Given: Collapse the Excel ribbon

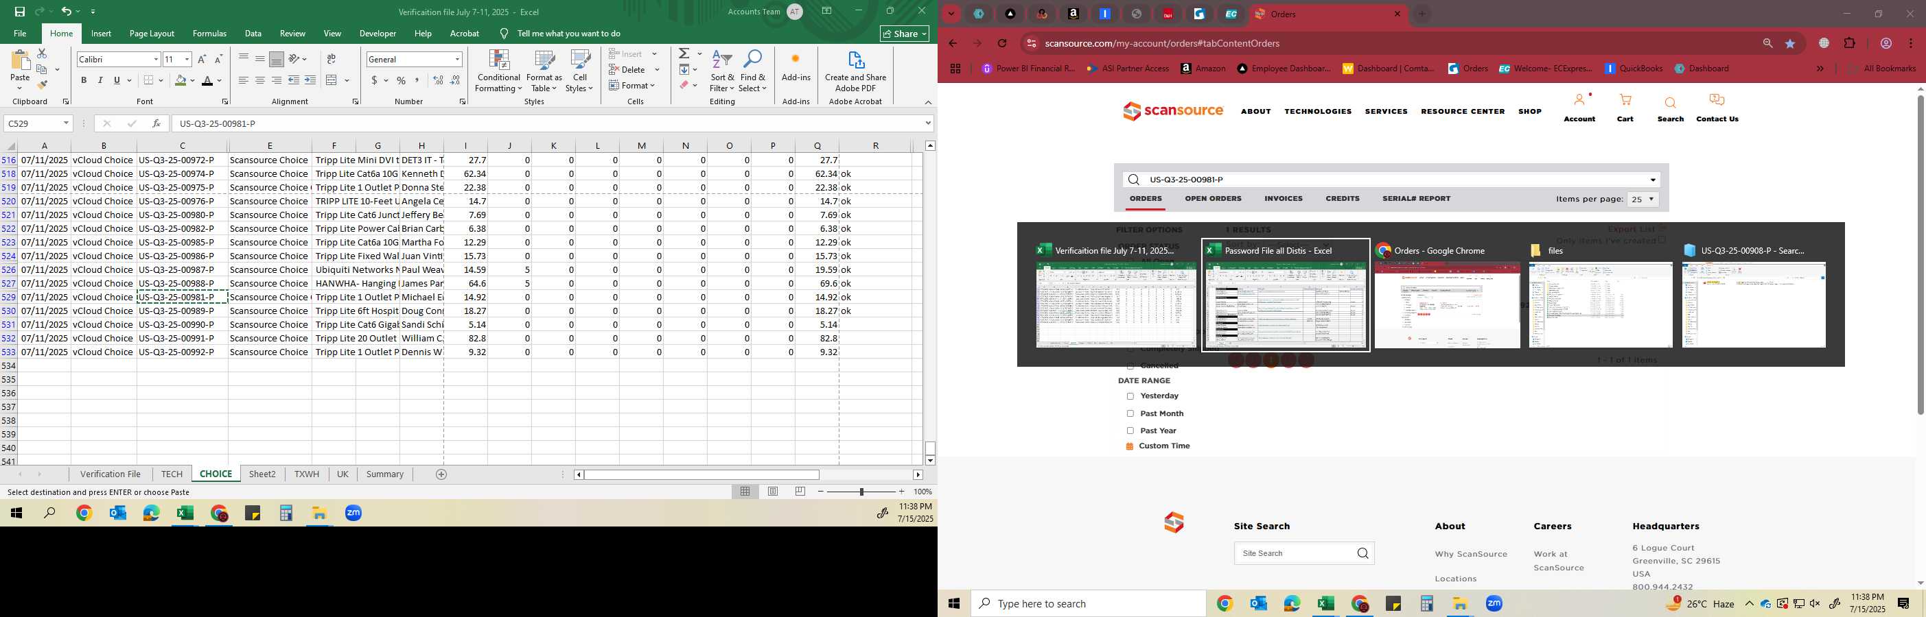Looking at the screenshot, I should (x=928, y=102).
